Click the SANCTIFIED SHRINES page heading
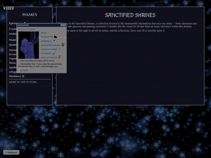Image resolution: width=211 pixels, height=158 pixels. point(130,15)
